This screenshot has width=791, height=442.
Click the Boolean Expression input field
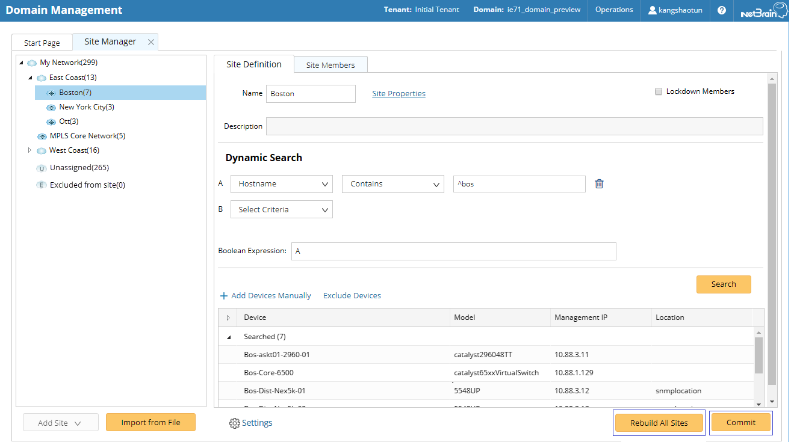(x=453, y=251)
